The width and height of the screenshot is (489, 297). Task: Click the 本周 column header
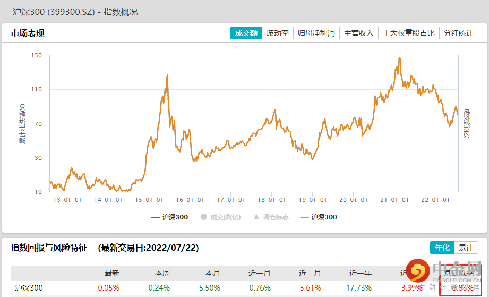coord(162,273)
